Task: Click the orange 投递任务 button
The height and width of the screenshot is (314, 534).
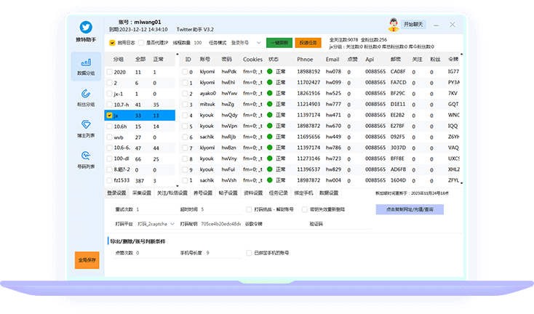Action: point(308,43)
